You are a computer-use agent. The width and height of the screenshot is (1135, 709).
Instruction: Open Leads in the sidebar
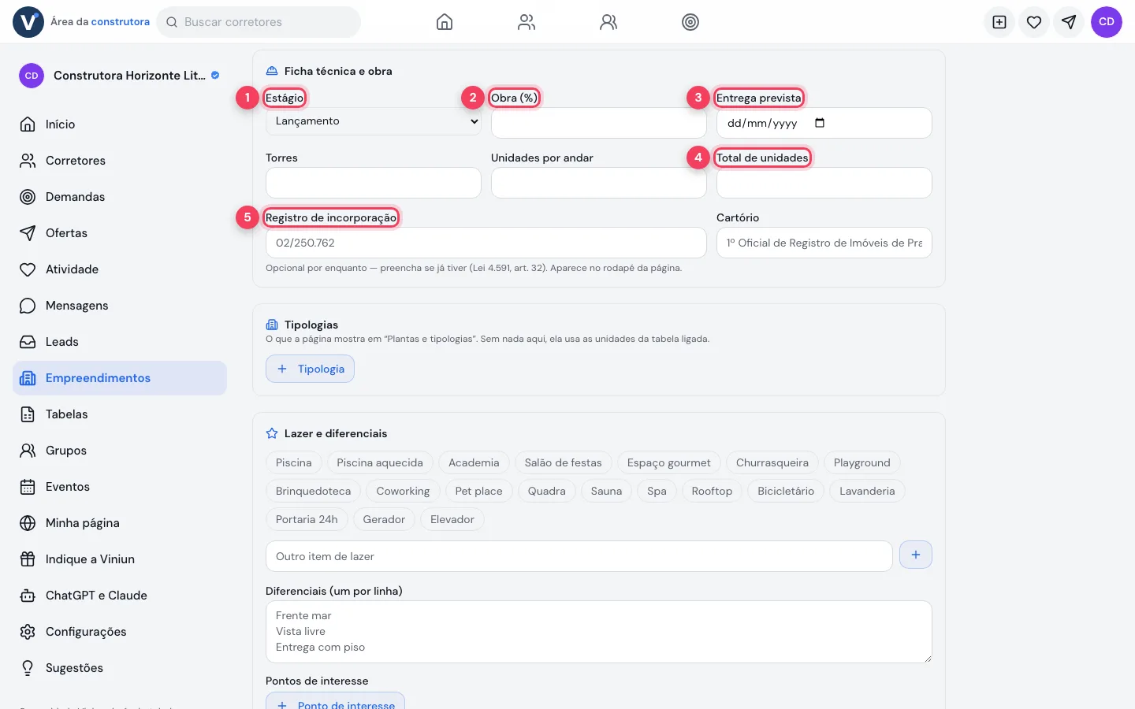tap(120, 342)
